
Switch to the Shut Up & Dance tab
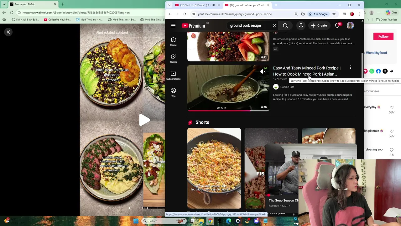click(x=194, y=5)
